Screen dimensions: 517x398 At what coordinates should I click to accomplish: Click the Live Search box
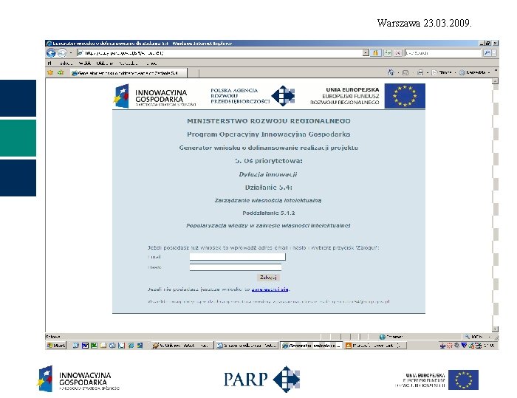(x=443, y=52)
